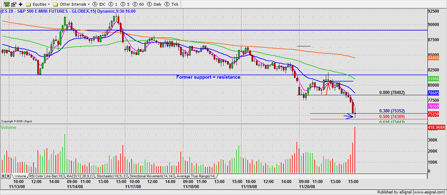447x195 pixels.
Task: Select the MACD(12,26,9,C) tab
Action: coord(79,176)
